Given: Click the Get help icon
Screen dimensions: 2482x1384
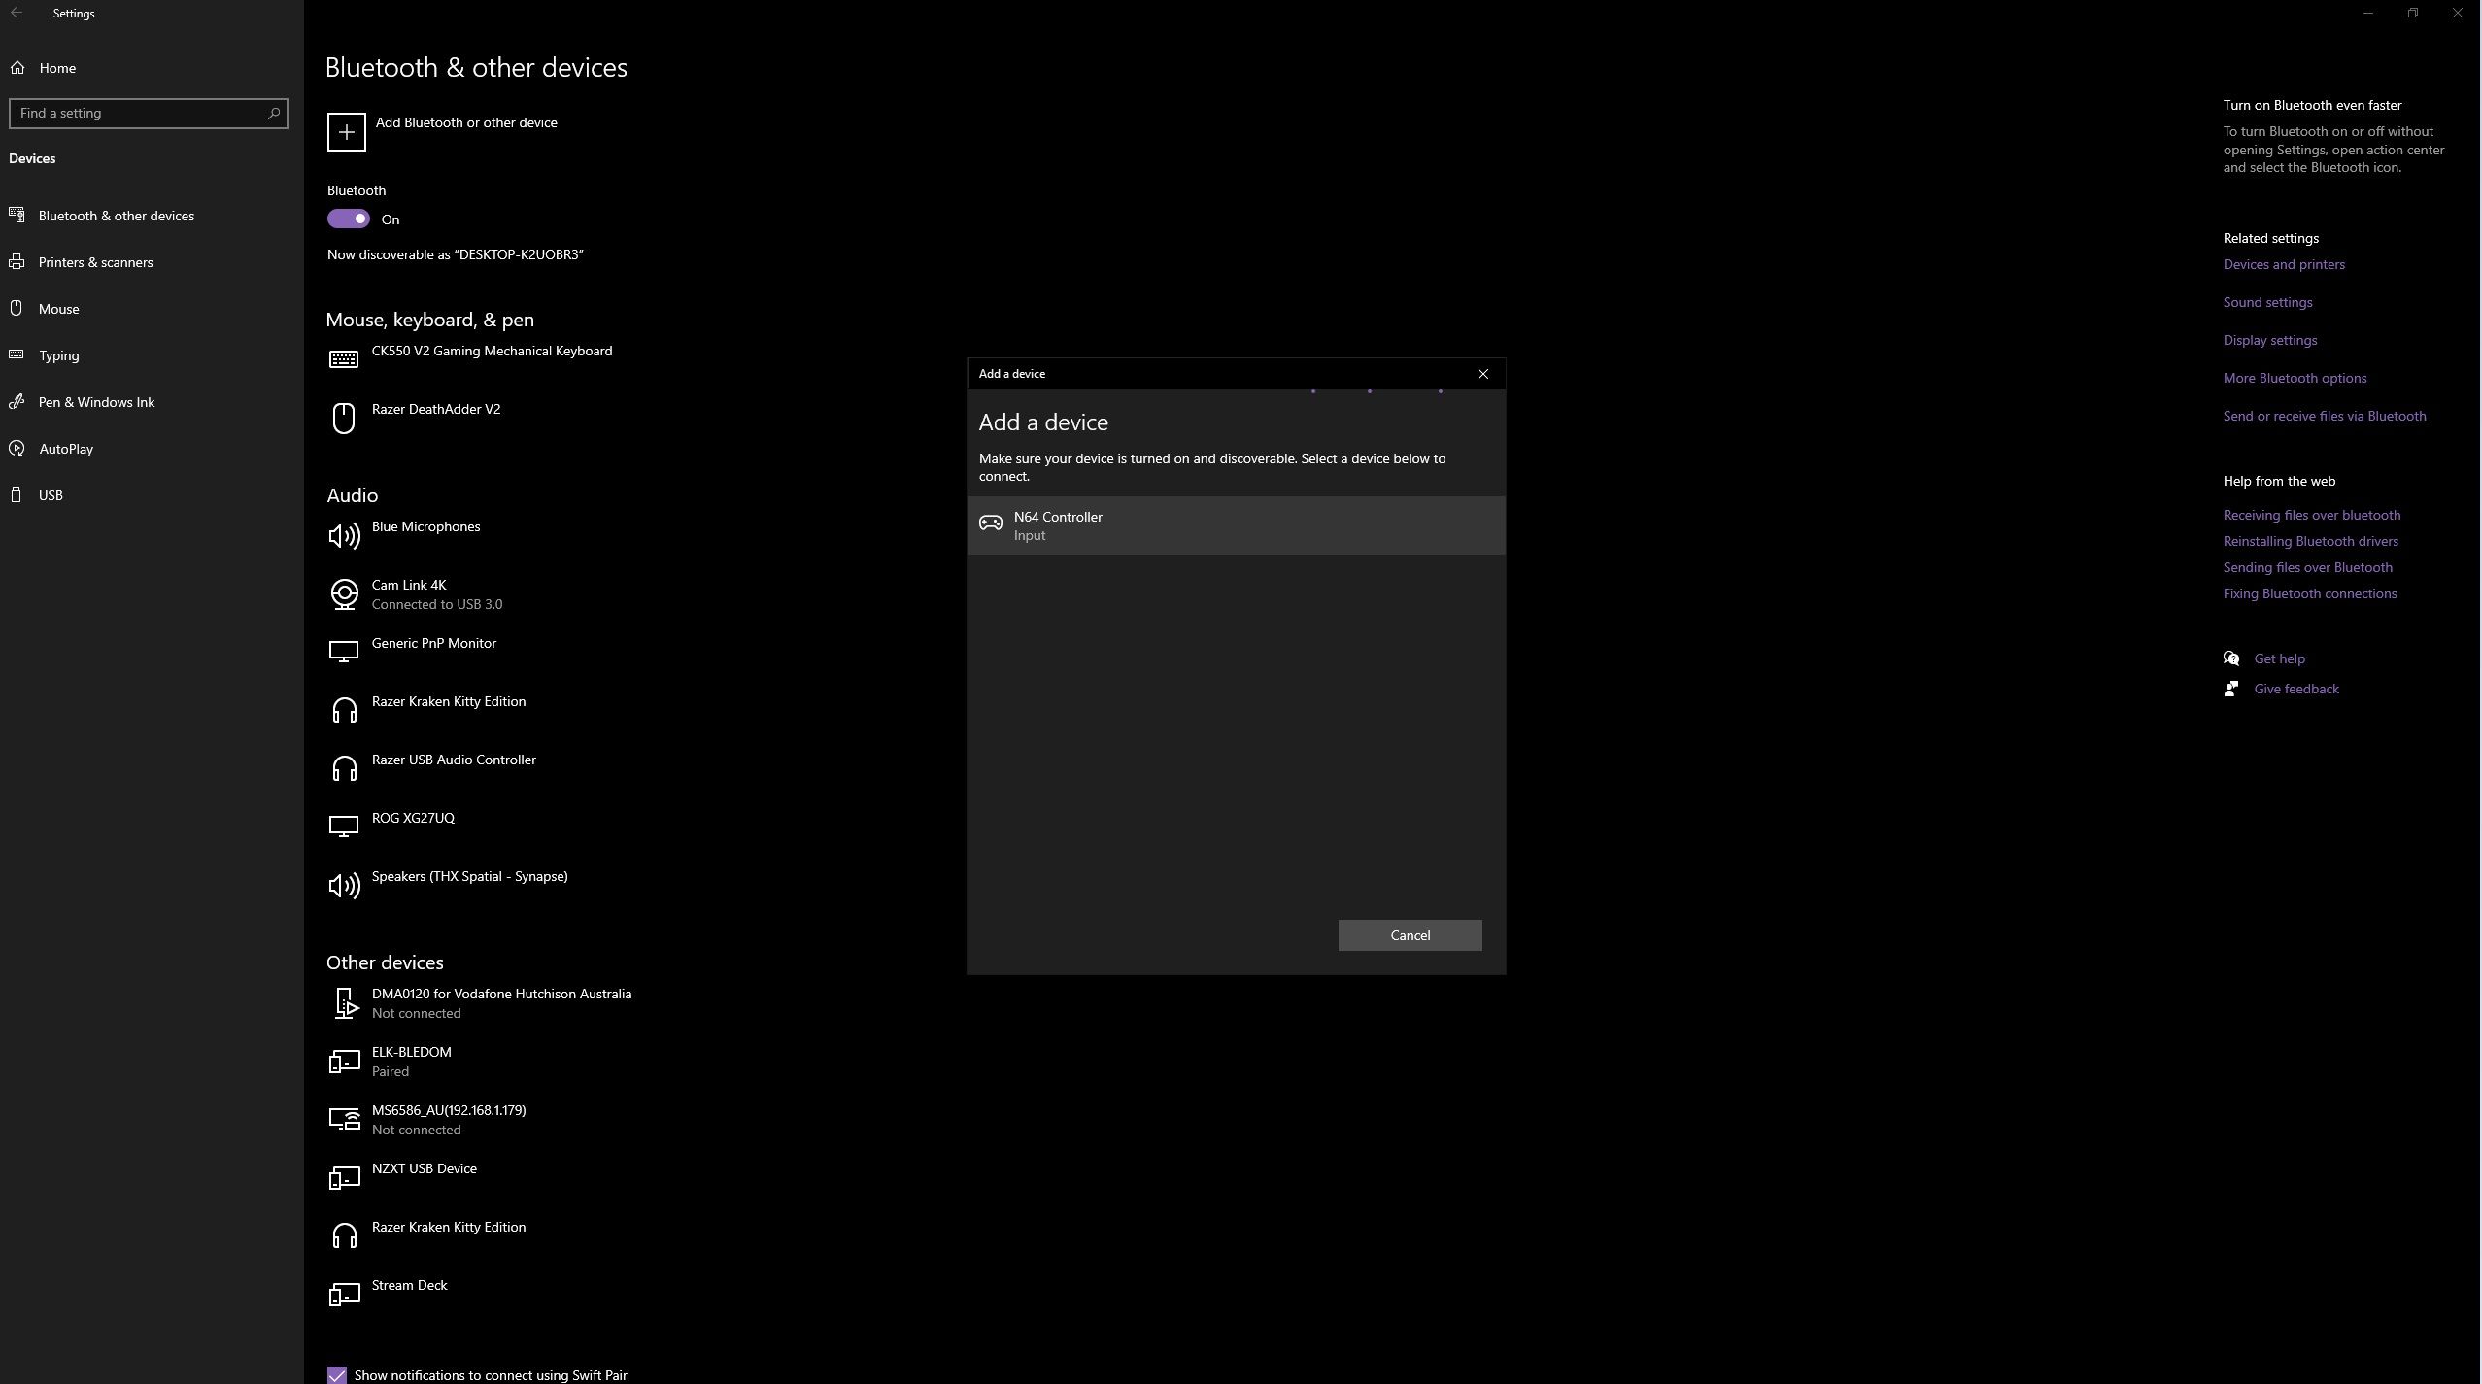Looking at the screenshot, I should click(2231, 658).
